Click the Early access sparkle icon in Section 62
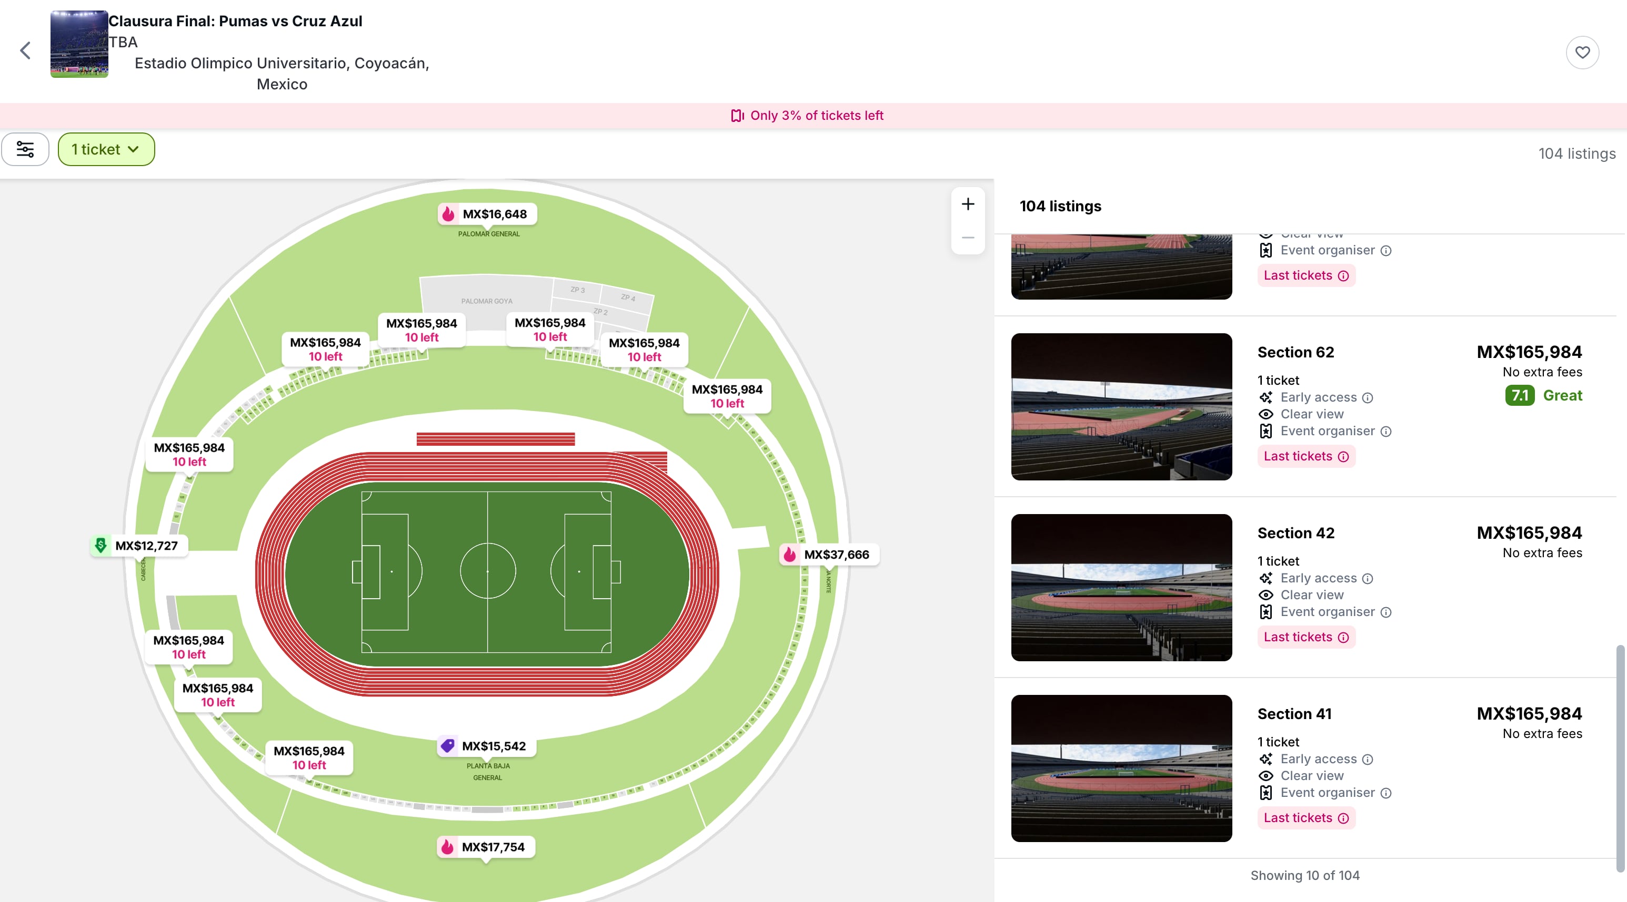The height and width of the screenshot is (902, 1627). (1266, 397)
